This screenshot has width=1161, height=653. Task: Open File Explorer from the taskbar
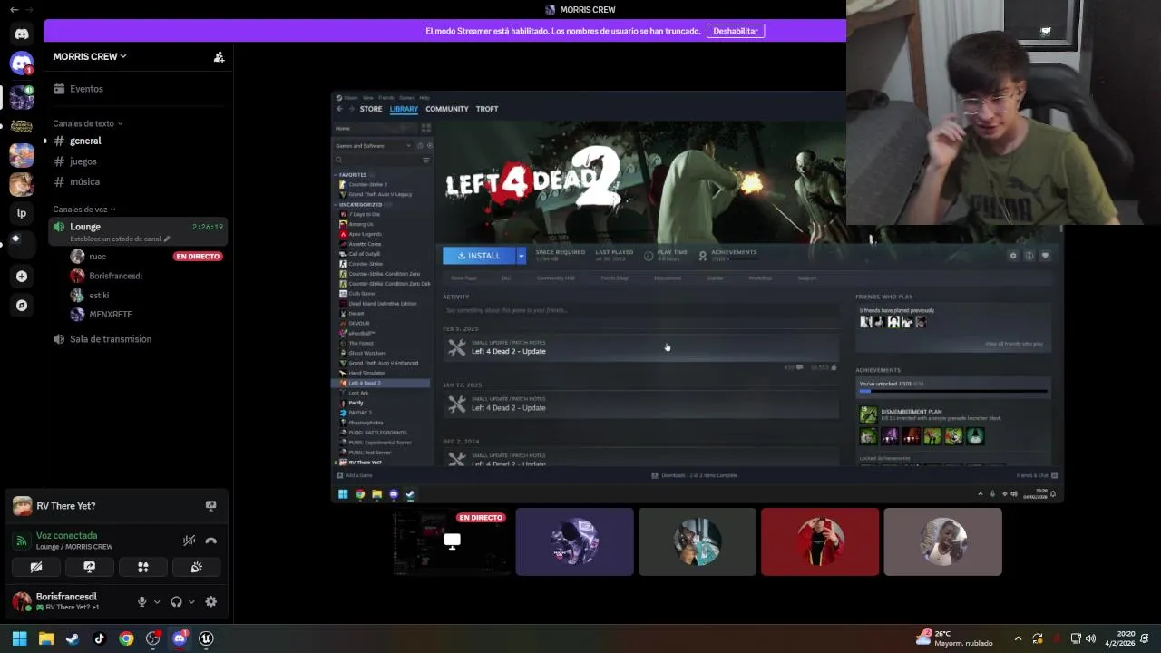coord(46,638)
